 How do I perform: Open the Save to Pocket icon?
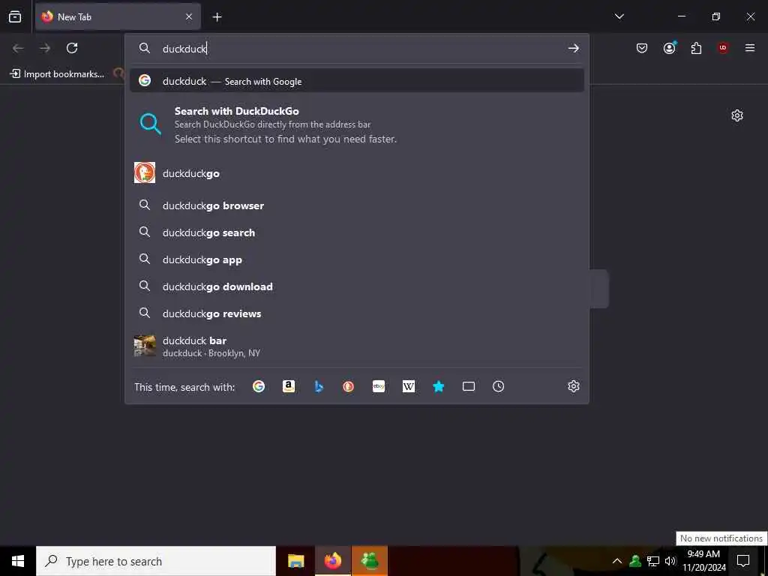click(x=642, y=48)
